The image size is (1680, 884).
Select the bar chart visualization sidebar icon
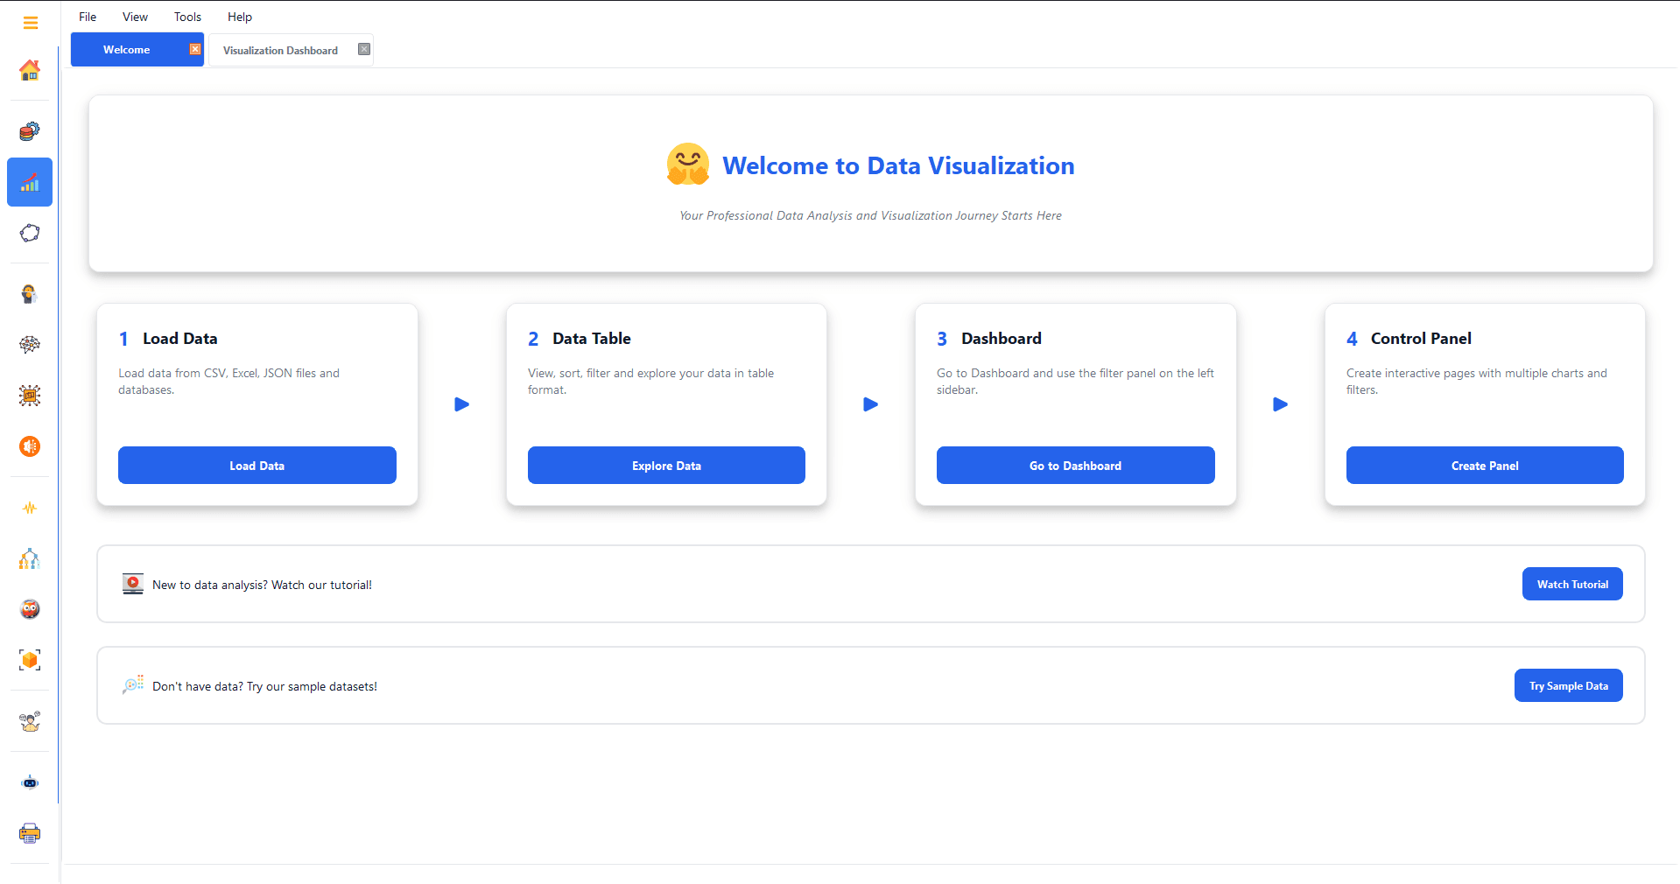pyautogui.click(x=30, y=182)
